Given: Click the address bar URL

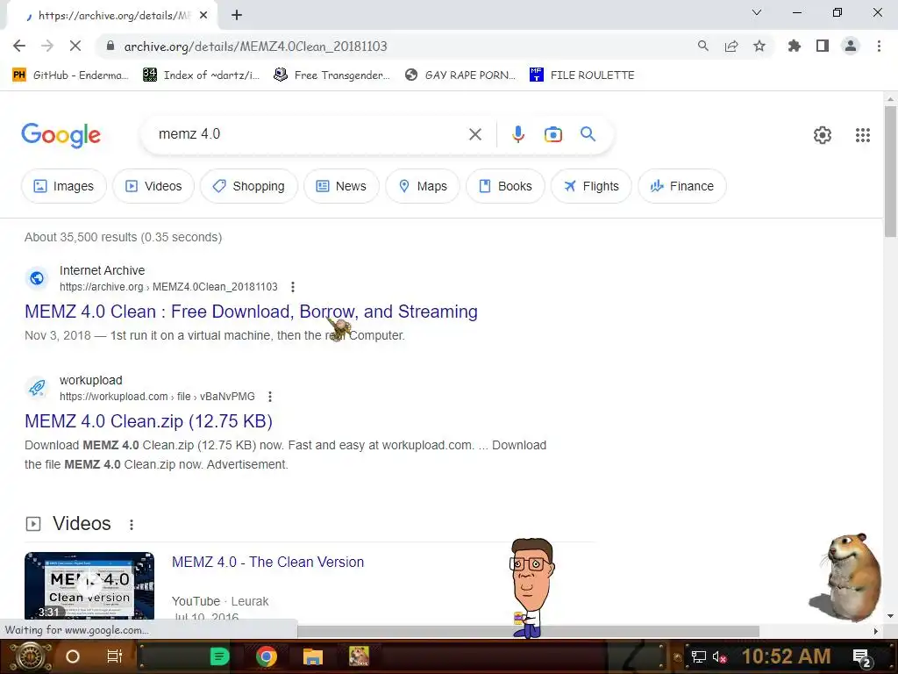Looking at the screenshot, I should coord(255,47).
